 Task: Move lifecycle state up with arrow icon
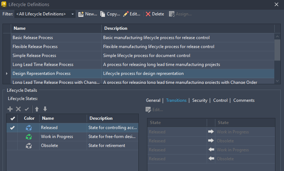pos(37,109)
